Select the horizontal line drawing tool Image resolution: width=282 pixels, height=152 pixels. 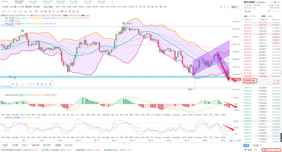pos(9,12)
